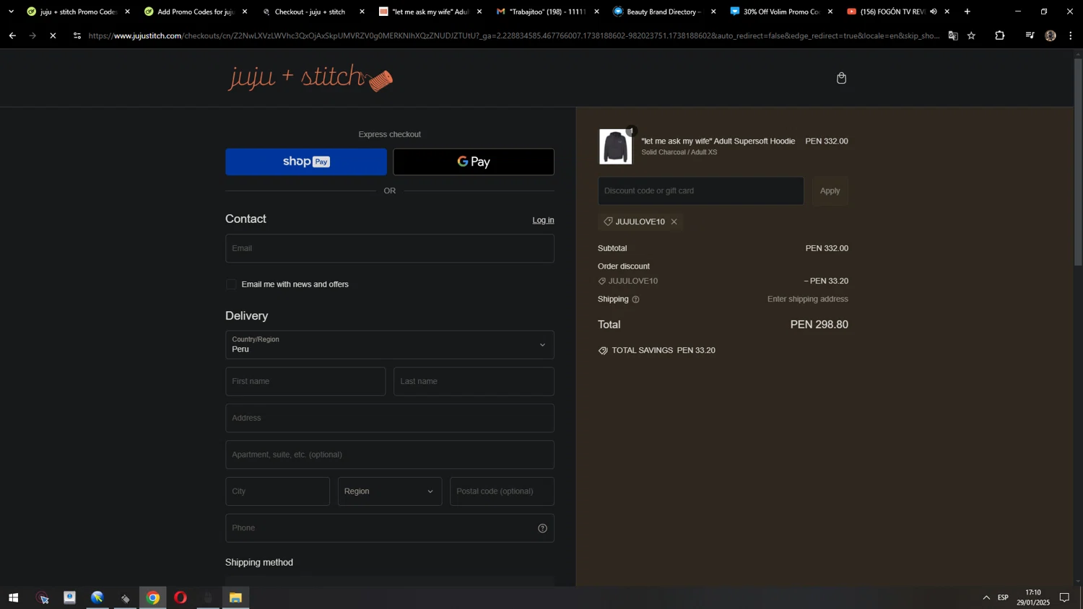Apply the discount code

830,190
